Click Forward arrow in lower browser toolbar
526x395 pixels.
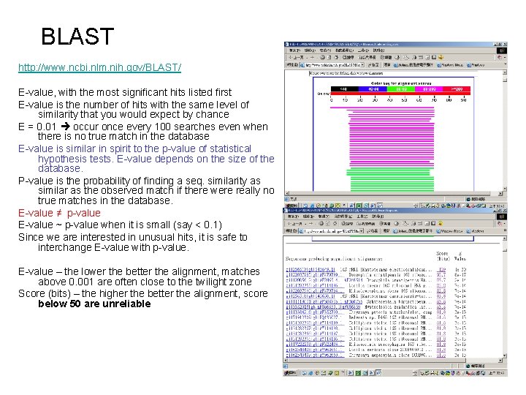311,223
